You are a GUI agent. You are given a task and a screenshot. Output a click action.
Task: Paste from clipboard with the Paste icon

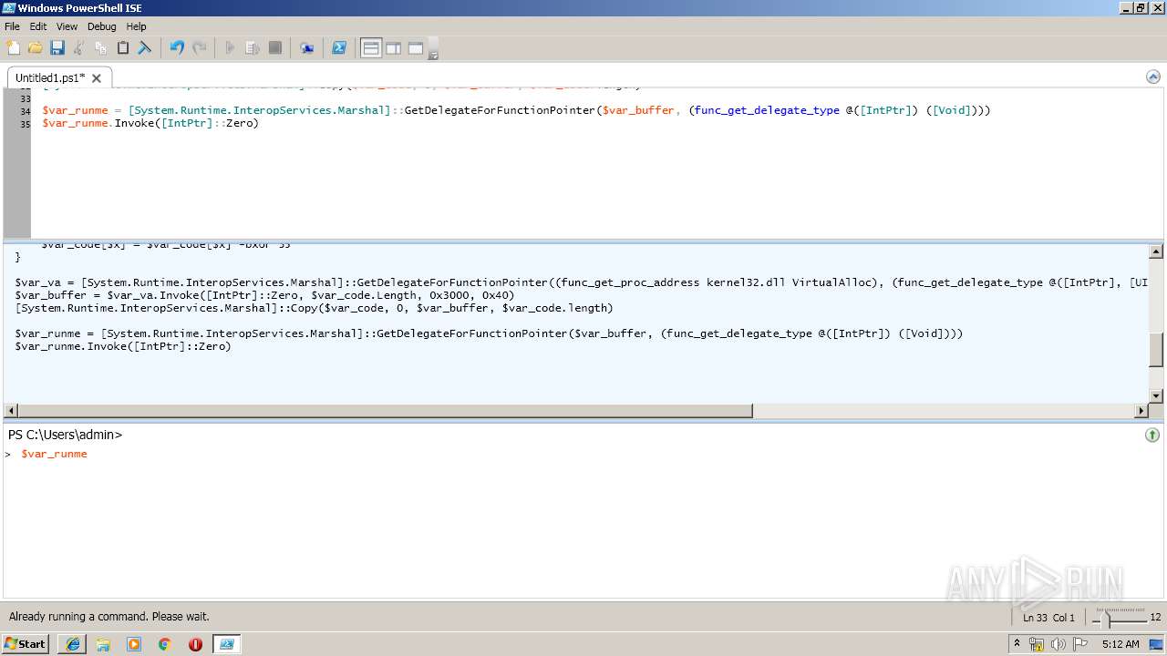pos(122,47)
